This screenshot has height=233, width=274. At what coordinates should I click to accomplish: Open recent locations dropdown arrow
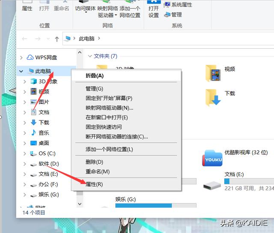click(x=48, y=39)
